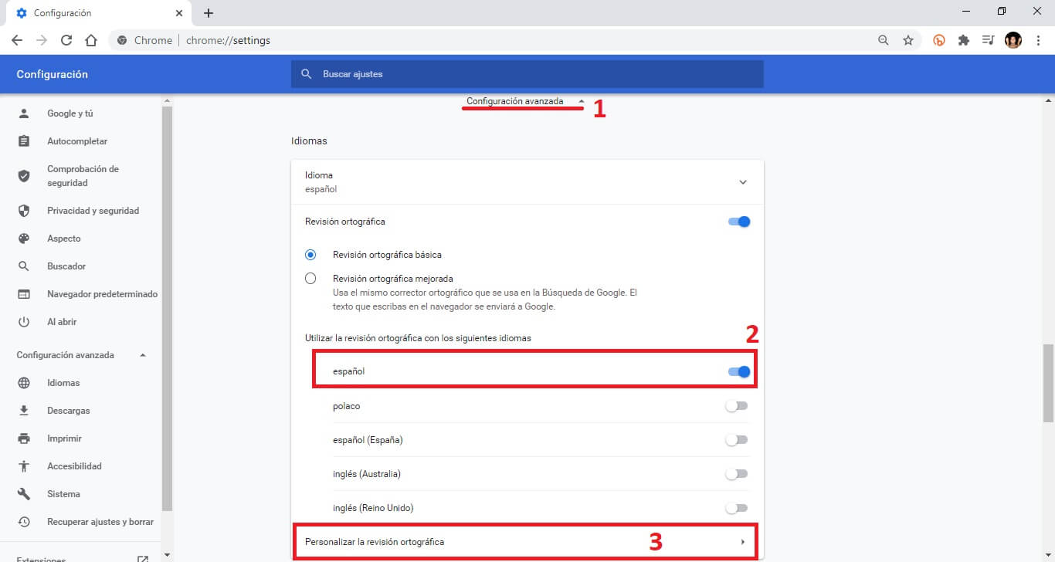Click the Configuración header title
The height and width of the screenshot is (562, 1055).
pos(53,74)
